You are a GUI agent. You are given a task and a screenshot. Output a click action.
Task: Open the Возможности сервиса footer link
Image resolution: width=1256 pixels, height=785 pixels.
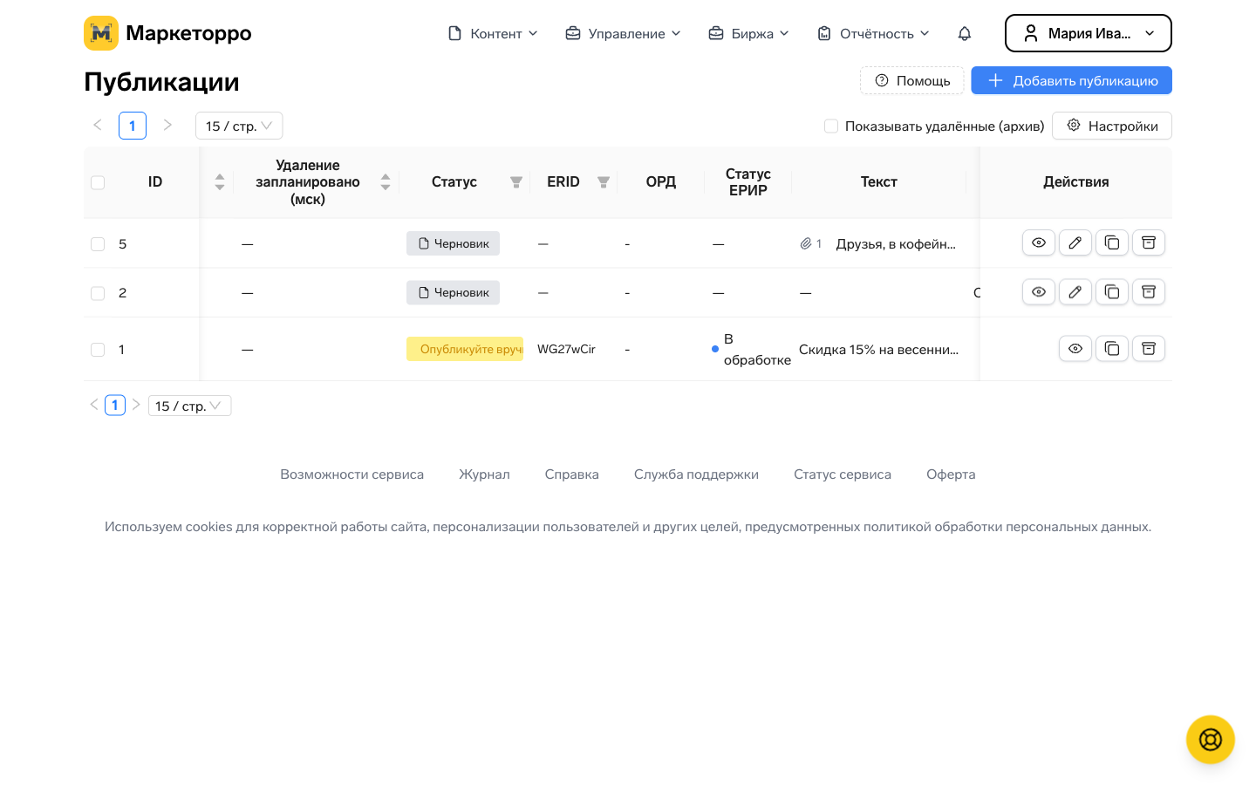click(x=352, y=474)
